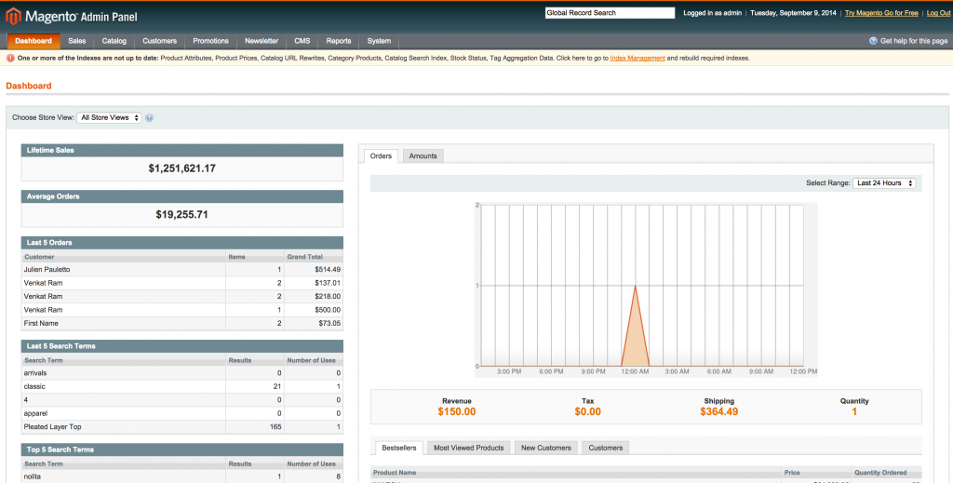Click the Dashboard page heading
Viewport: 953px width, 483px height.
(29, 86)
